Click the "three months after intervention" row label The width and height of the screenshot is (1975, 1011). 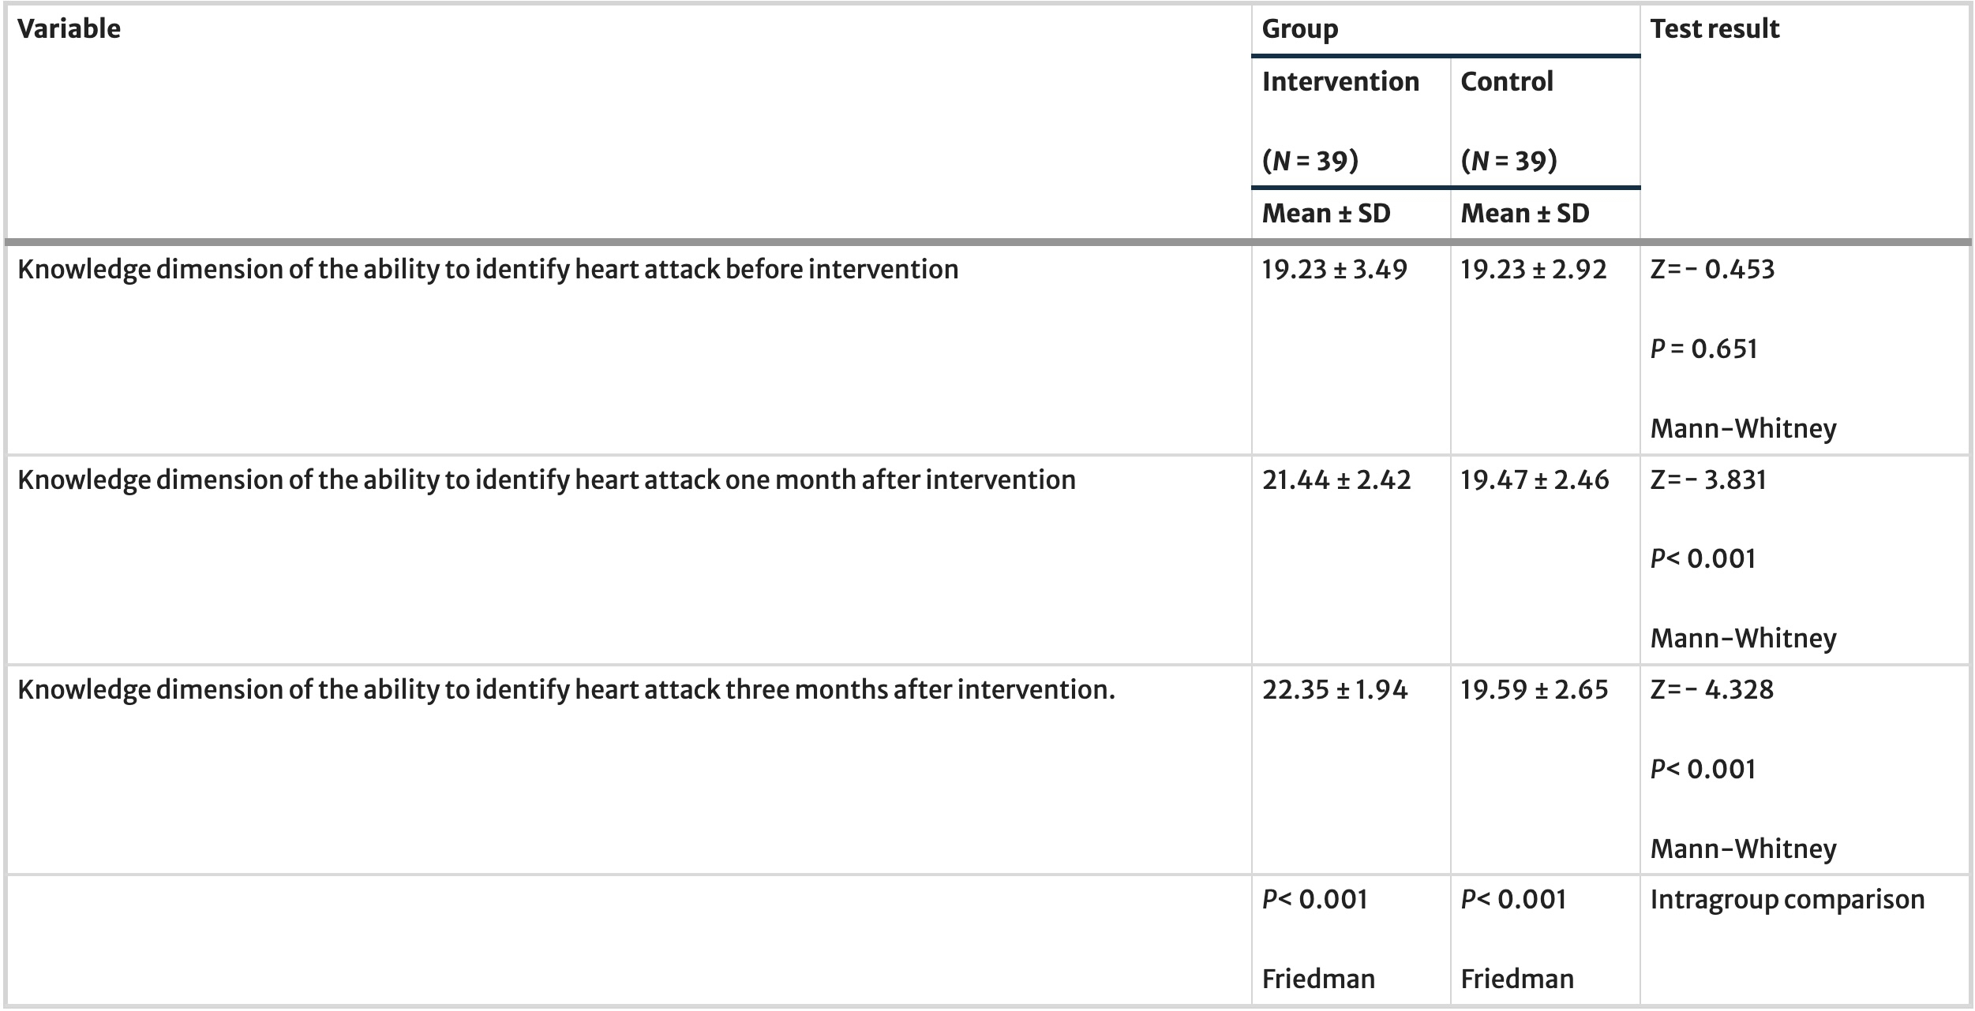(565, 690)
